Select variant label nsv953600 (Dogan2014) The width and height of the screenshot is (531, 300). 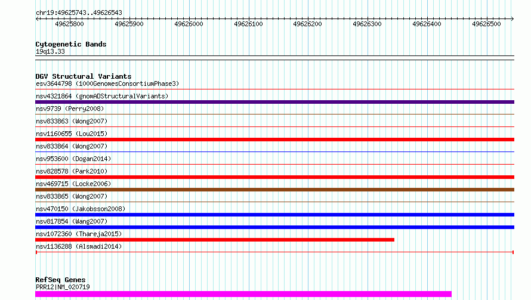[73, 159]
